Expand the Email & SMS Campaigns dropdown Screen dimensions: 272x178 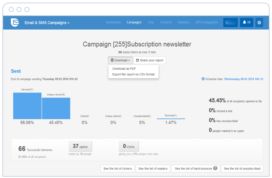(x=47, y=23)
